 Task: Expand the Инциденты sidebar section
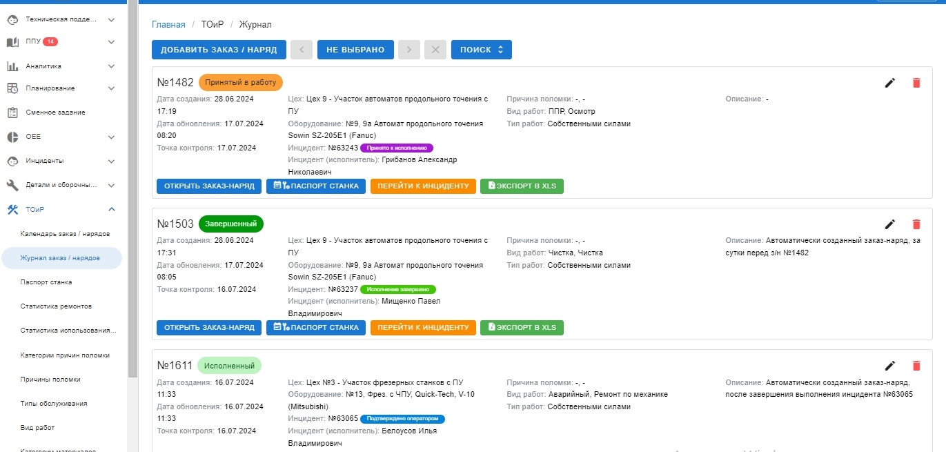(112, 161)
